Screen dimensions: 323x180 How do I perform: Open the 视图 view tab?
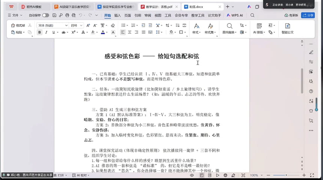(158, 15)
